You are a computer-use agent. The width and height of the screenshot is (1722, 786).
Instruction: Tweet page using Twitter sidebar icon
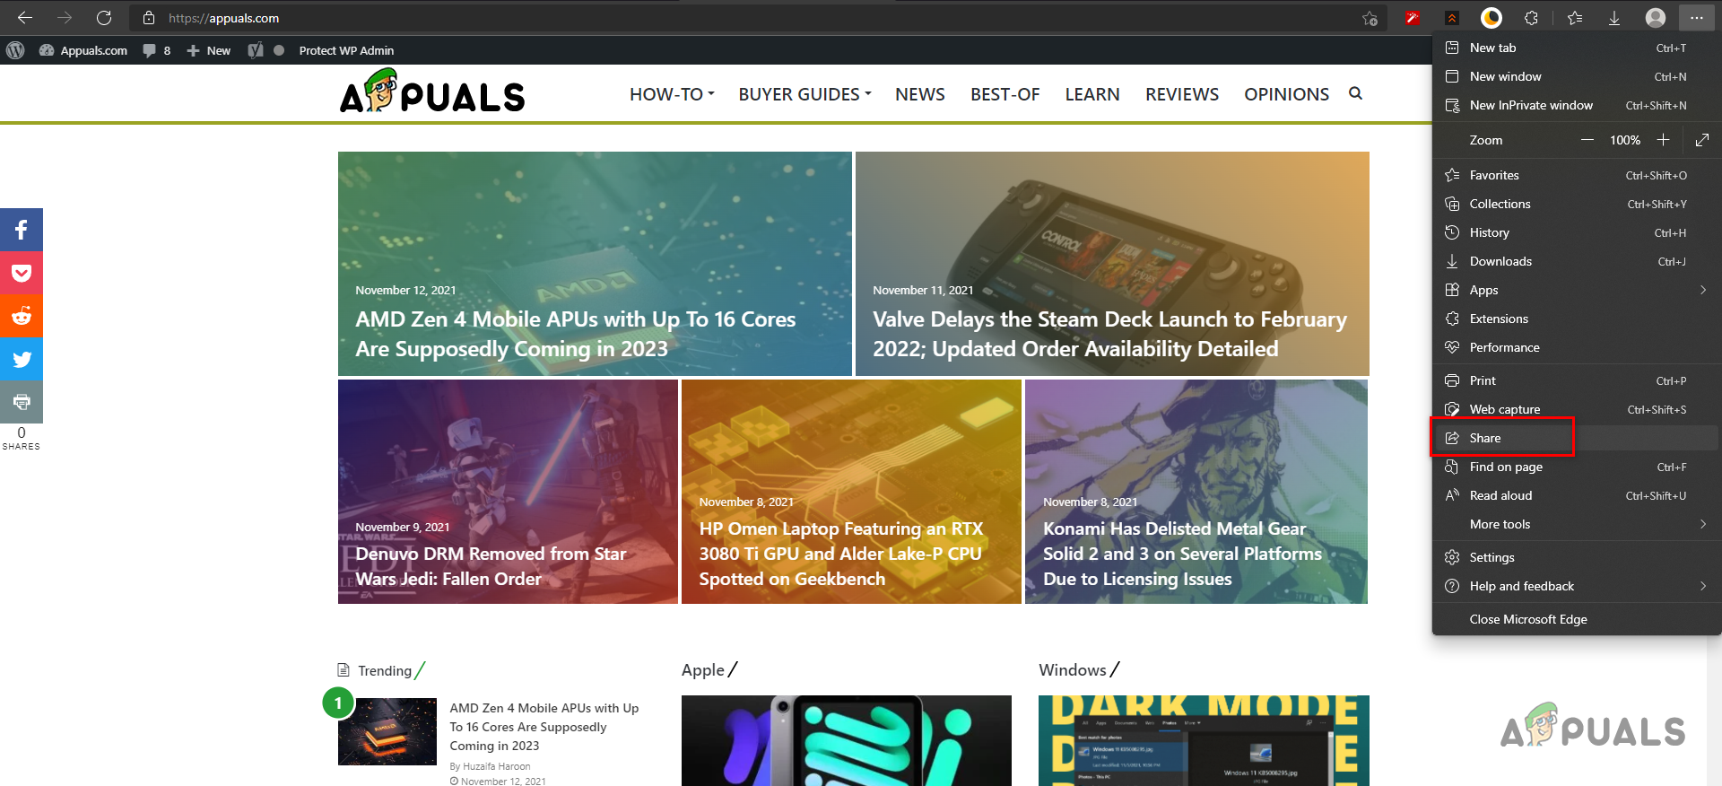click(x=22, y=359)
